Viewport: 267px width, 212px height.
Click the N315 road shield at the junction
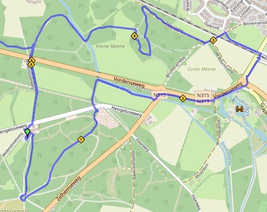click(x=159, y=95)
